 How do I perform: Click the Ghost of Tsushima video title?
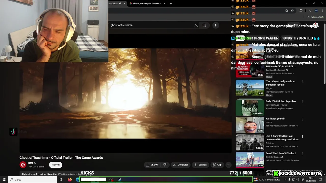coord(61,158)
